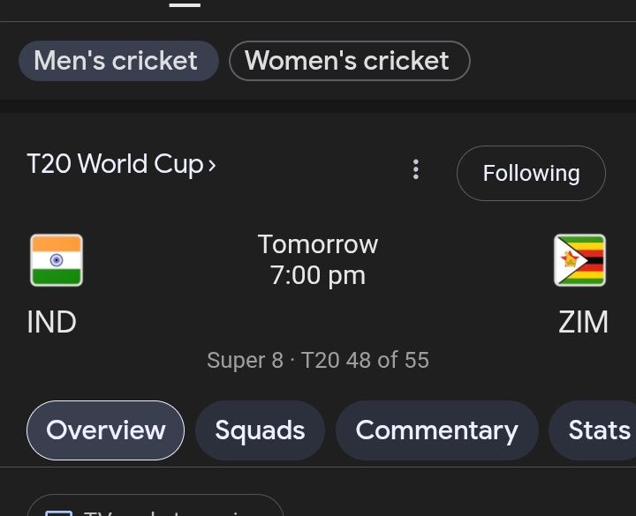Click the Super 8 match info text
Viewport: 636px width, 516px height.
tap(245, 361)
